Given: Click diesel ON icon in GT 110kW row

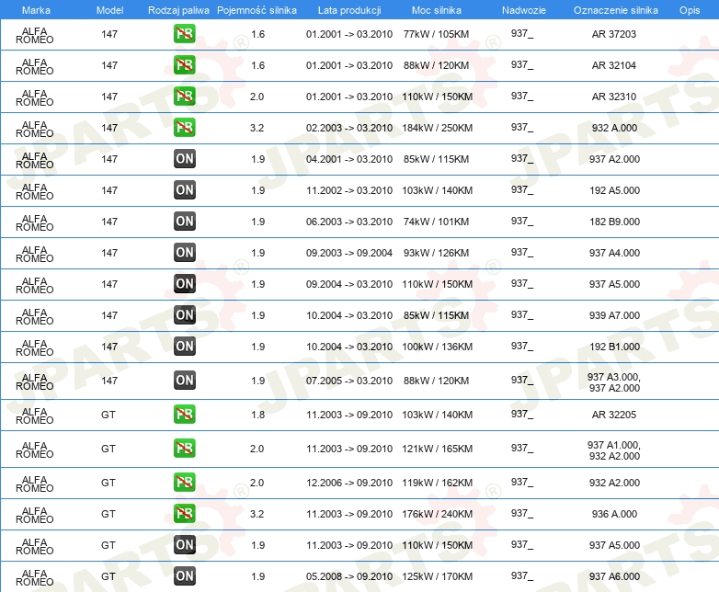Looking at the screenshot, I should tap(185, 545).
